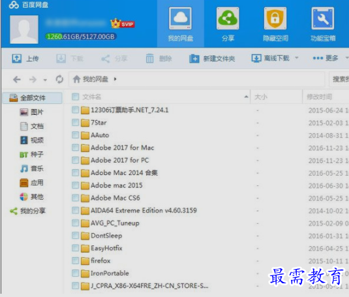Open the 12306订票助手.NET_7.24.1 folder icon
Viewport: 349px width, 297px height.
click(x=85, y=110)
